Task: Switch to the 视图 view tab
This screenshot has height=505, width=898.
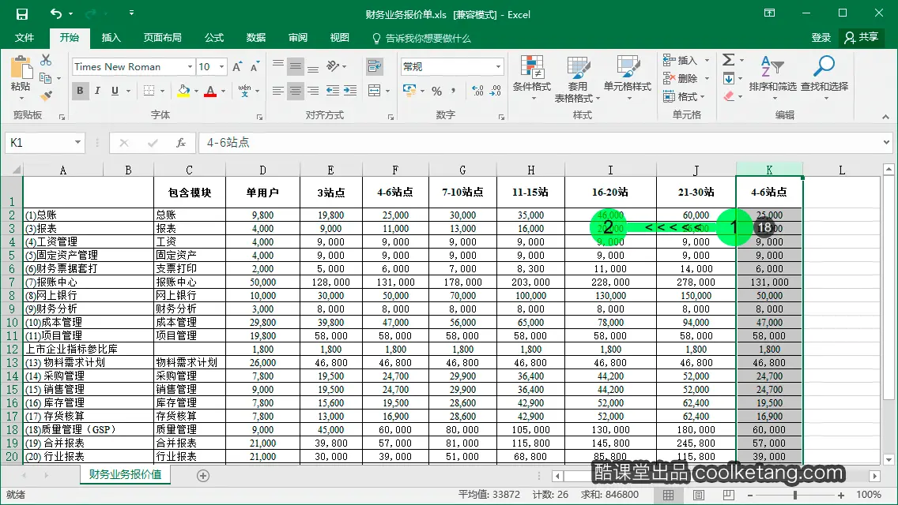Action: 340,38
